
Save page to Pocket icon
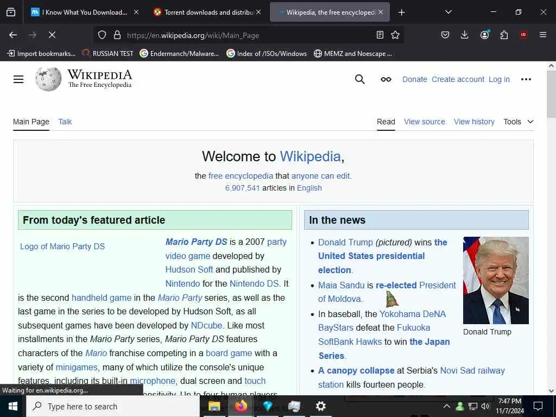[445, 35]
